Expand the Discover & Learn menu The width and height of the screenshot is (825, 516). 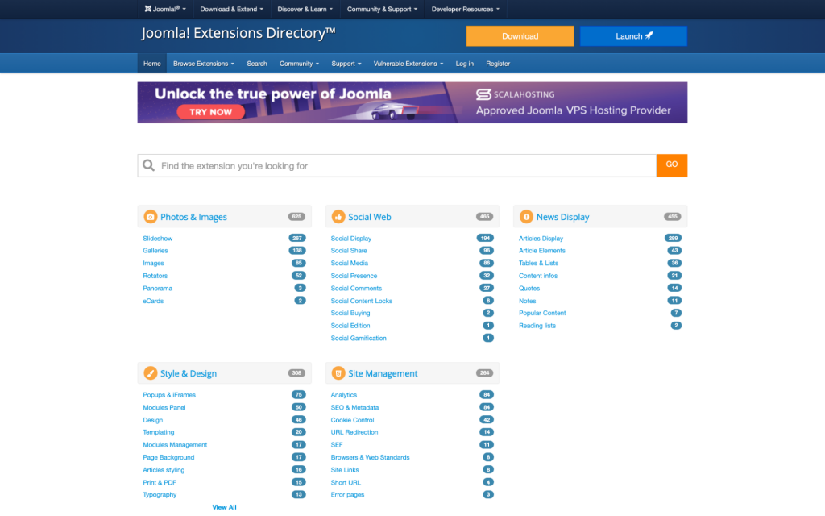[305, 9]
